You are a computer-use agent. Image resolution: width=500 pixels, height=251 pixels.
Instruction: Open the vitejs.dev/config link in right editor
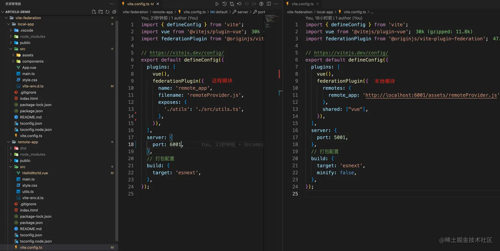351,53
